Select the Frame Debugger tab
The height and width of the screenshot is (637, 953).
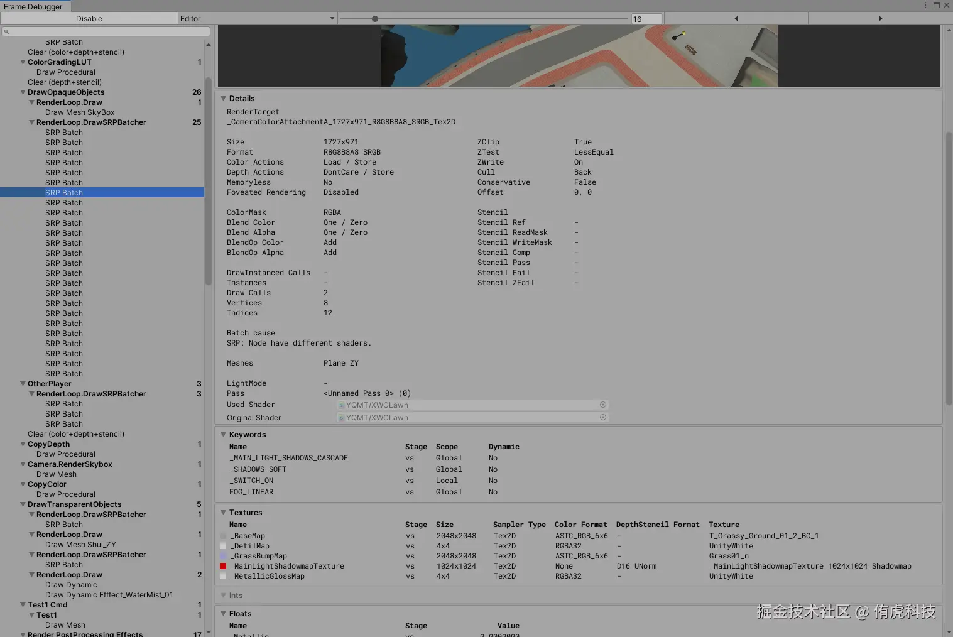33,7
